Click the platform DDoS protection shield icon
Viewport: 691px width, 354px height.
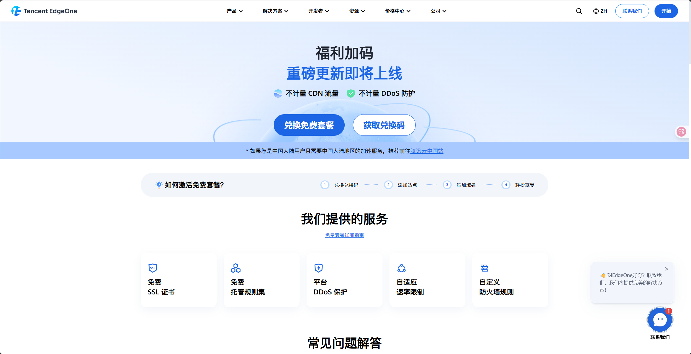(x=318, y=268)
